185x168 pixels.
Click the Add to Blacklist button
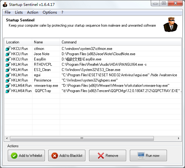click(x=67, y=155)
